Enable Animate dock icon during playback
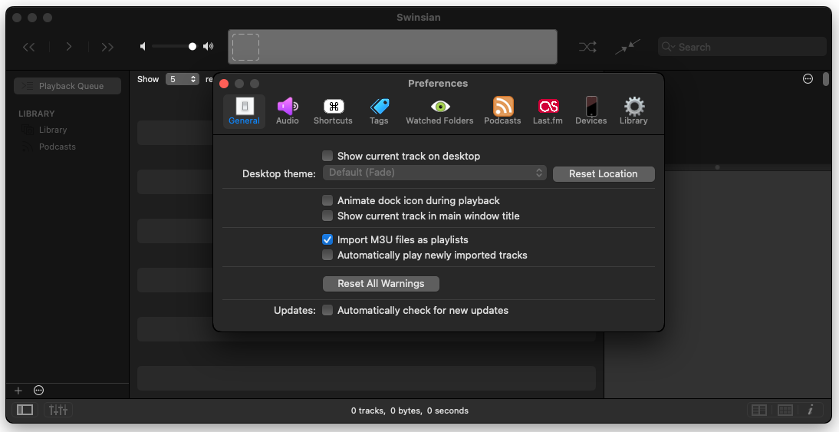This screenshot has height=432, width=839. (x=327, y=200)
